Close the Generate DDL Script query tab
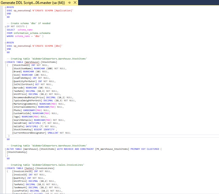219x194 pixels. 75,2
